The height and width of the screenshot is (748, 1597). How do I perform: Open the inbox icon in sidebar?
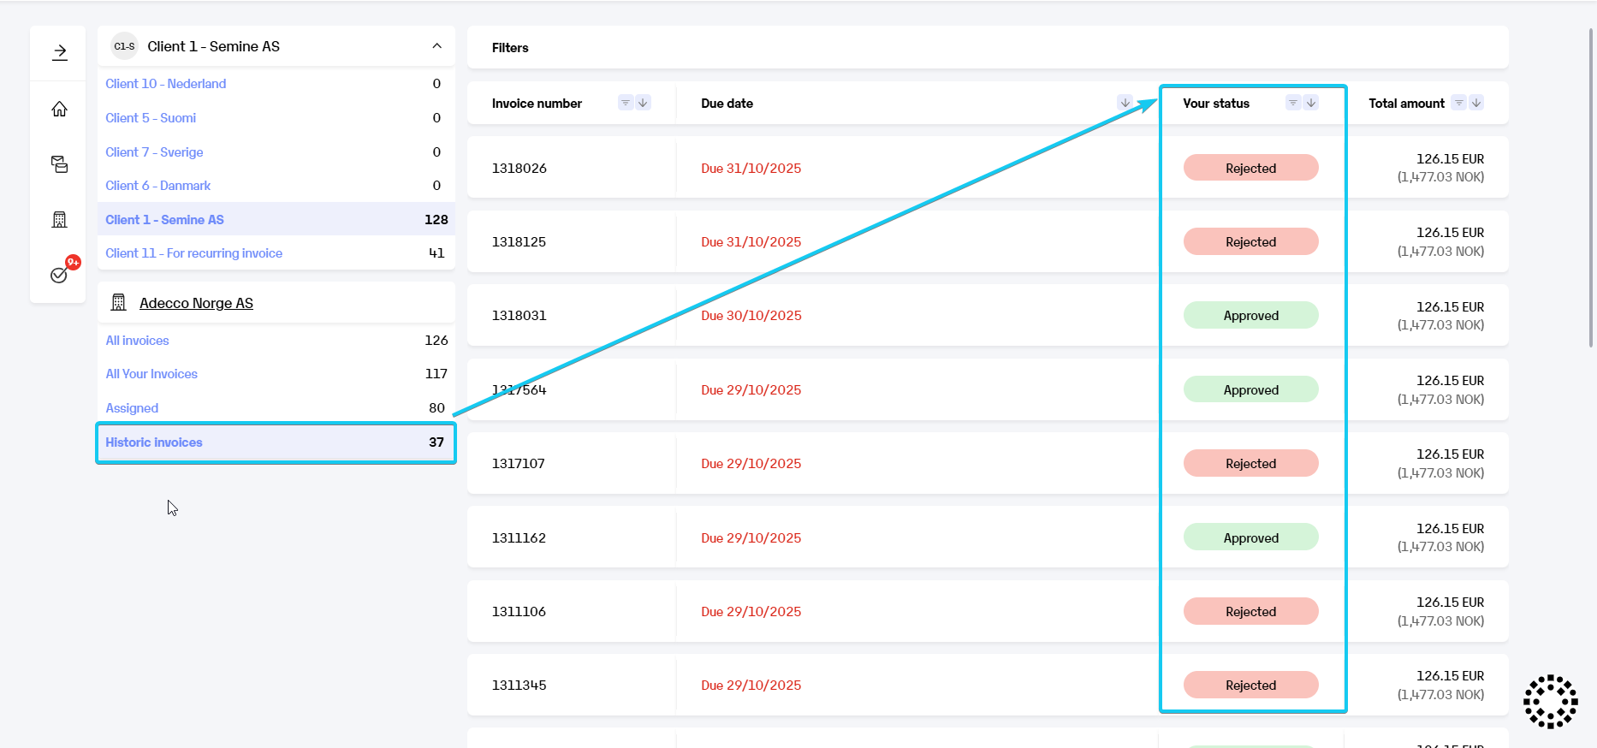point(59,164)
